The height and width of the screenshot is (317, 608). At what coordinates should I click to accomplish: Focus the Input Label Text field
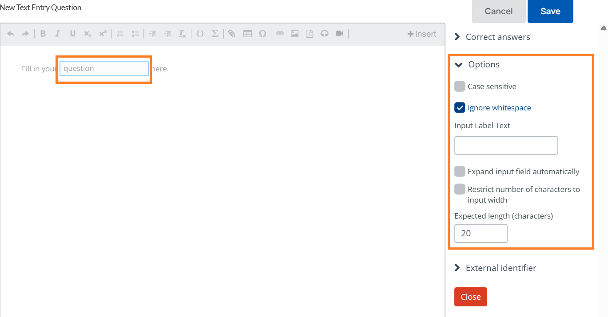506,145
